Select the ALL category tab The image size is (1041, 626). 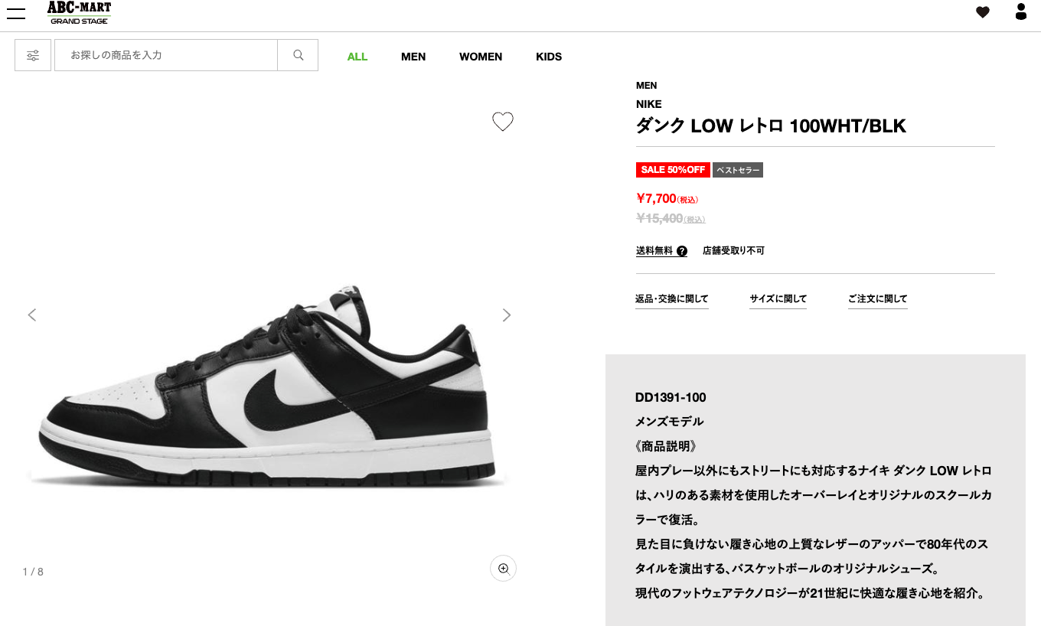[357, 57]
